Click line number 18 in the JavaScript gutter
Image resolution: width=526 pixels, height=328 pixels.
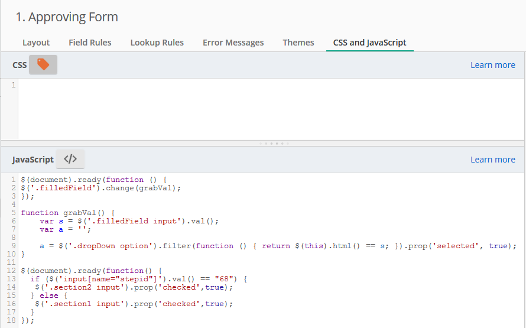[11, 320]
